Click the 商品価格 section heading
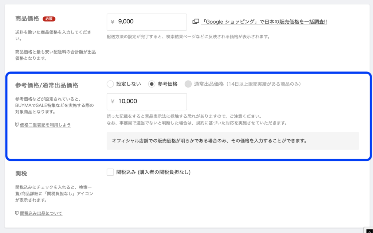Viewport: 373px width, 233px height. [27, 19]
